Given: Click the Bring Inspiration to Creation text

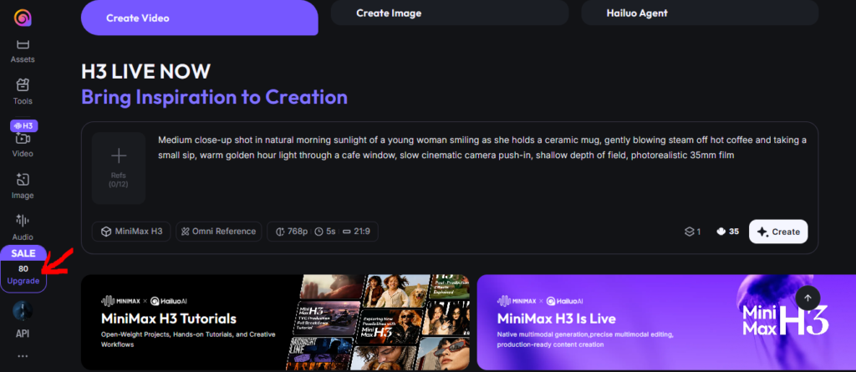Looking at the screenshot, I should point(215,97).
